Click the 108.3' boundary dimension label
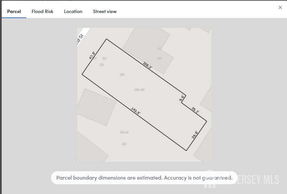Screen dimensions: 287x194 pyautogui.click(x=147, y=65)
